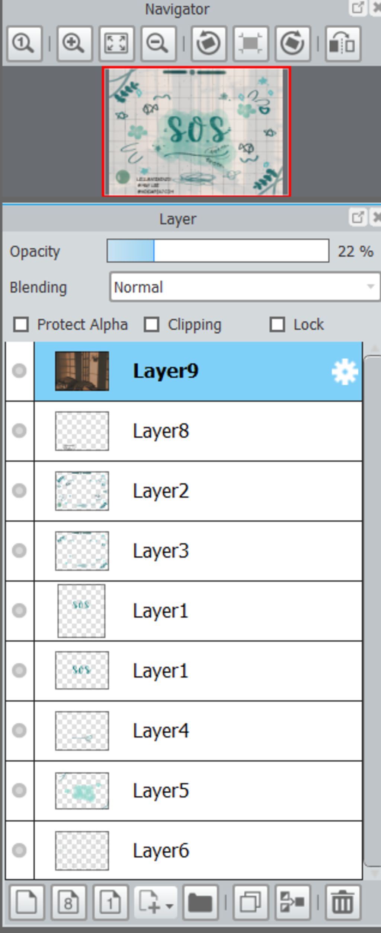This screenshot has width=381, height=933.
Task: Click the zoom in magnifier icon
Action: [74, 44]
